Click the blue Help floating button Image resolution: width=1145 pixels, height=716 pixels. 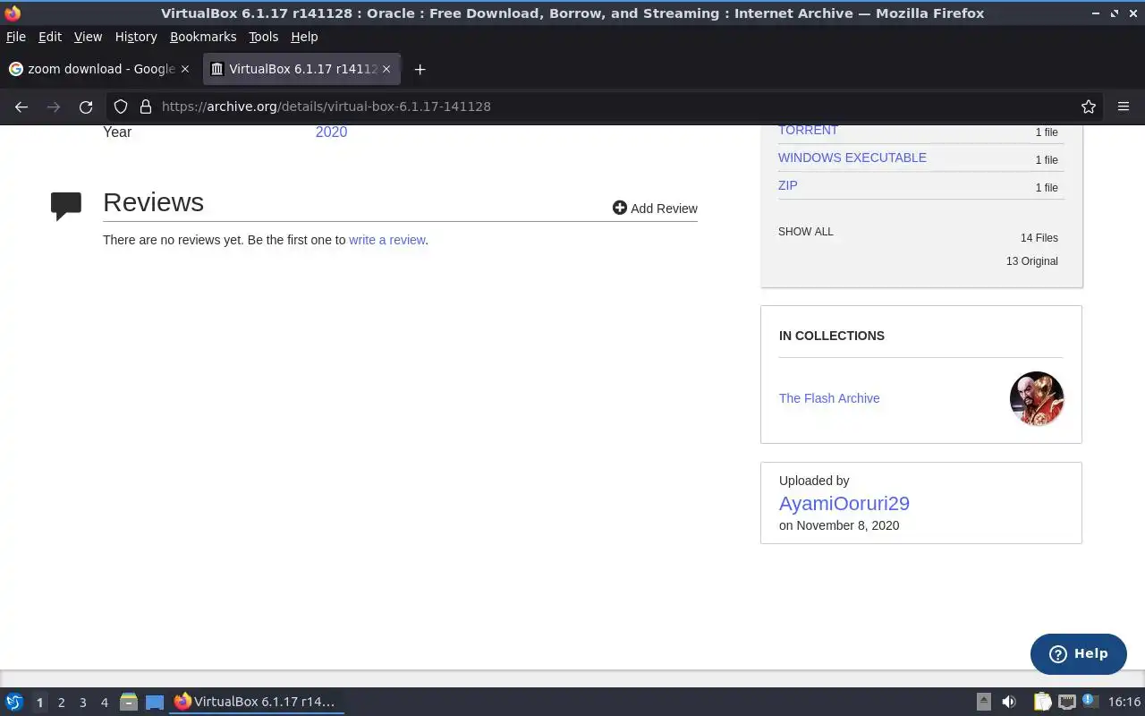[x=1079, y=653]
